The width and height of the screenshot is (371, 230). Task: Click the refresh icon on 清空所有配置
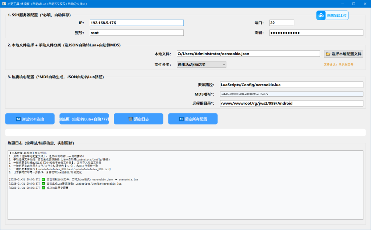(x=181, y=119)
